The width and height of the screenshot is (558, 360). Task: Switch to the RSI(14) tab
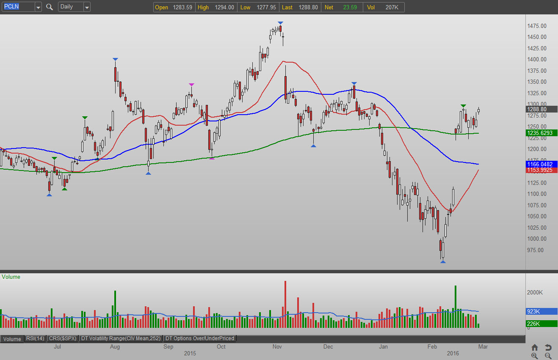(x=35, y=338)
